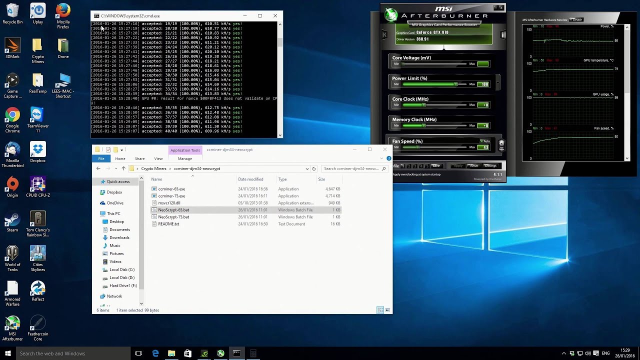Screen dimensions: 640x360
Task: Click the breadcrumb chevron before Crypto Miners
Action: [x=137, y=168]
